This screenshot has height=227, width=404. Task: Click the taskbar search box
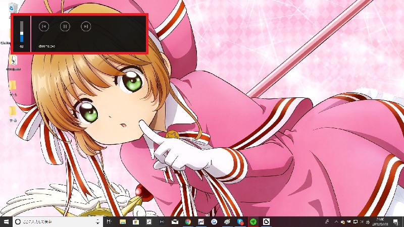(x=58, y=221)
